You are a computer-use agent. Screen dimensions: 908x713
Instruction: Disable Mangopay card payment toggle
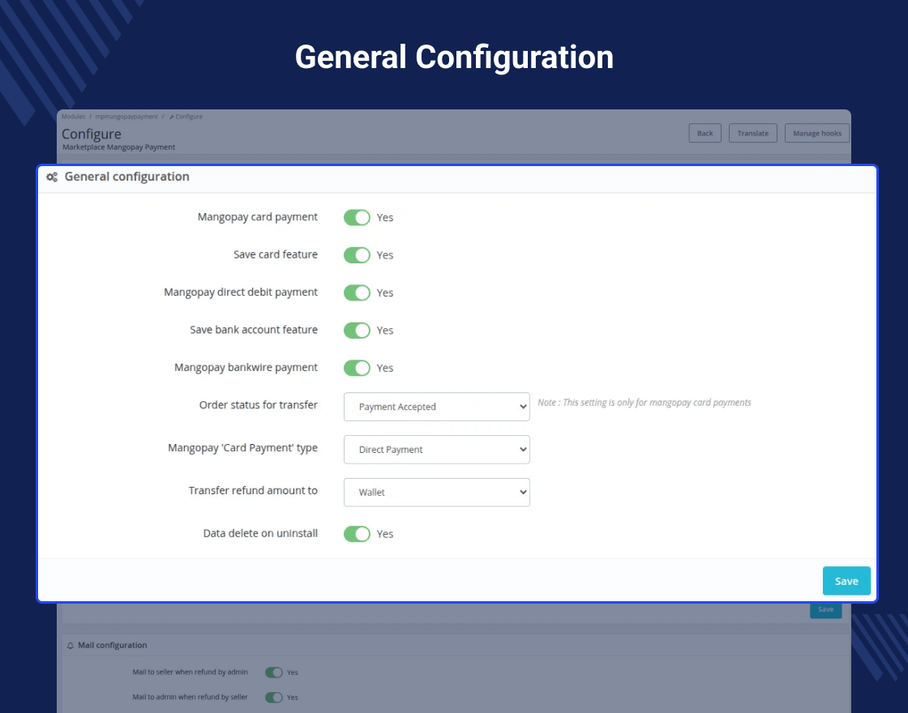point(357,218)
